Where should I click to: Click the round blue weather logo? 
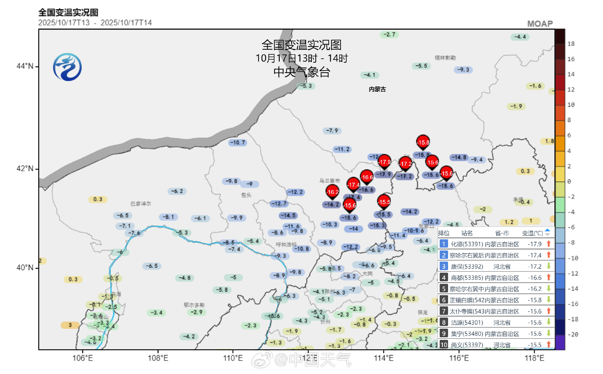click(x=67, y=67)
